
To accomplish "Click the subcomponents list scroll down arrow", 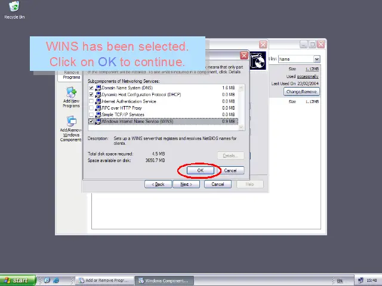I will (241, 127).
